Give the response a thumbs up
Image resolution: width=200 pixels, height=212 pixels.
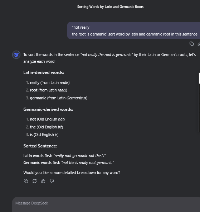coord(43,181)
